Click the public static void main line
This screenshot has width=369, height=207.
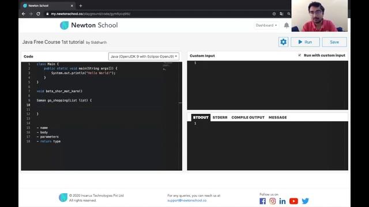click(81, 68)
